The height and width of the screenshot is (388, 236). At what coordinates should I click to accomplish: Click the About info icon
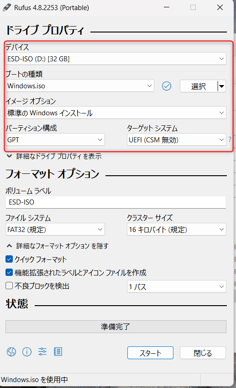pos(27,351)
